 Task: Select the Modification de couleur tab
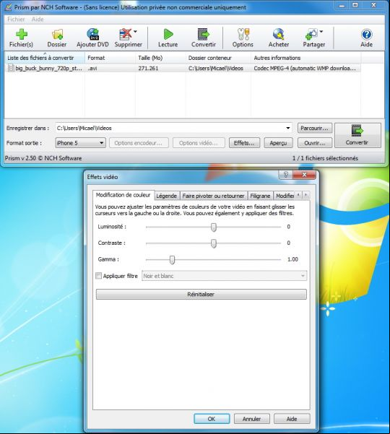[123, 195]
